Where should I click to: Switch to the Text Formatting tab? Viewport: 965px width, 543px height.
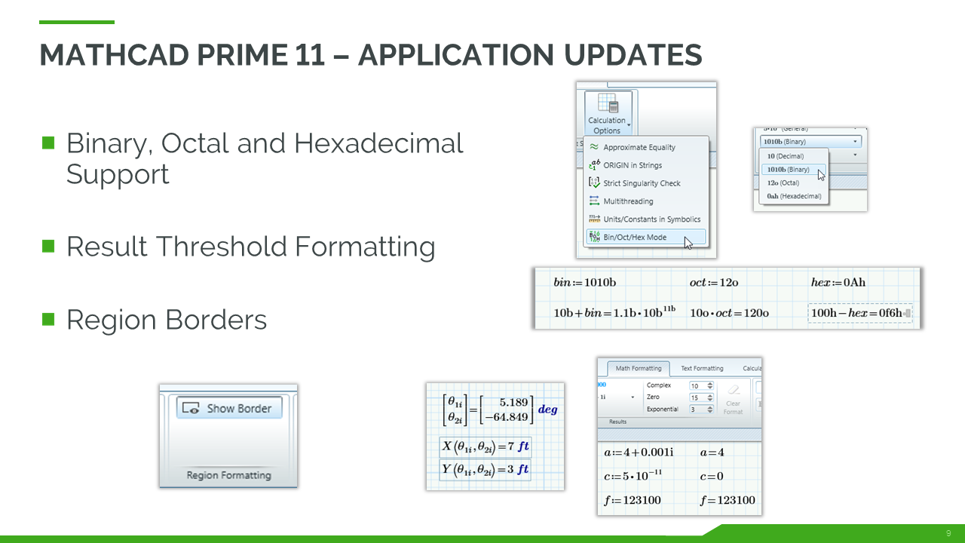tap(702, 369)
